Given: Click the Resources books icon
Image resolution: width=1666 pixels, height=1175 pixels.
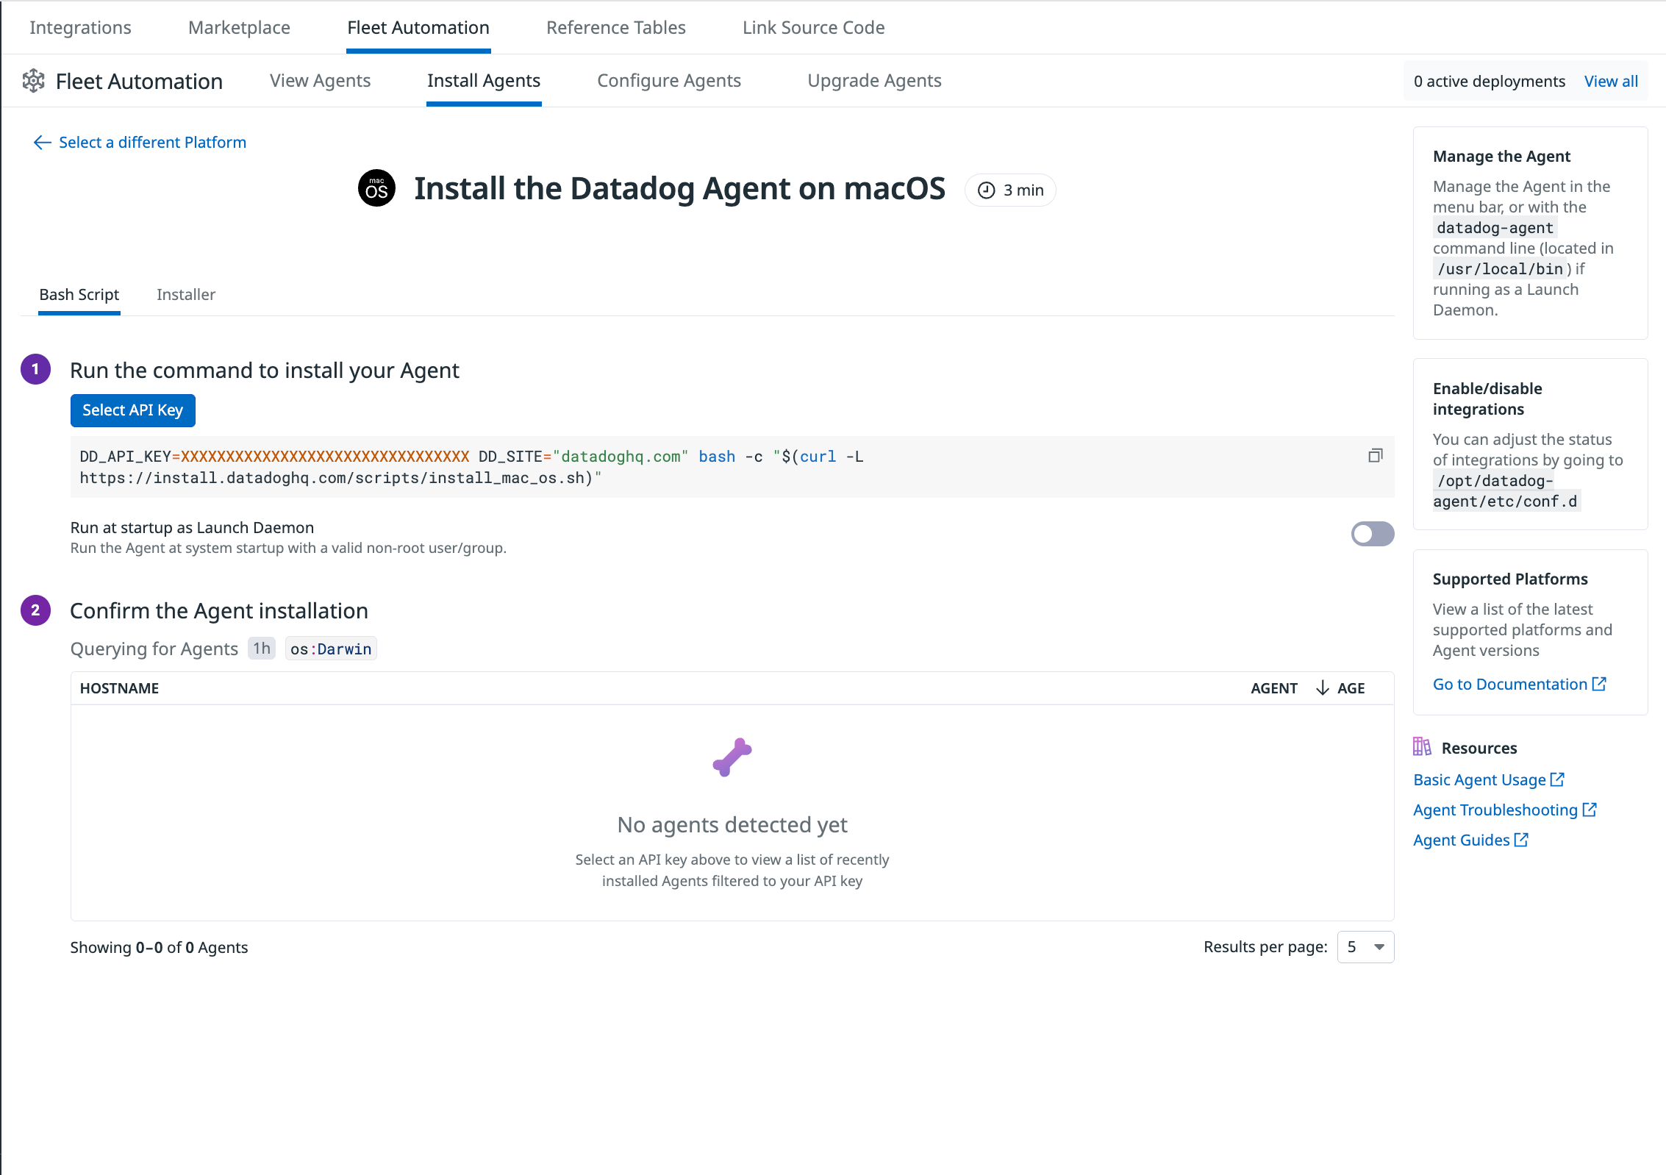Looking at the screenshot, I should (x=1422, y=747).
